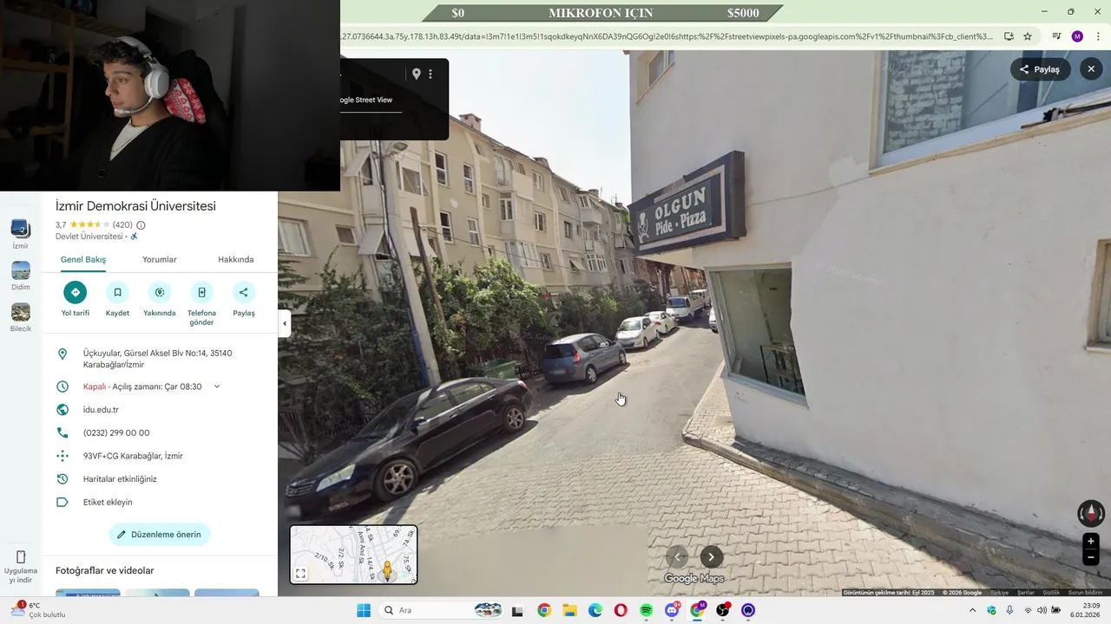Viewport: 1111px width, 624px height.
Task: Click the plus code icon
Action: pos(62,456)
